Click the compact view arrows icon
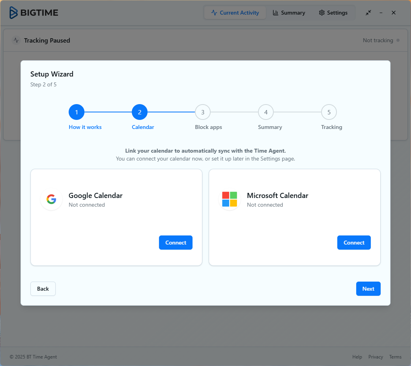The height and width of the screenshot is (366, 411). [x=368, y=13]
